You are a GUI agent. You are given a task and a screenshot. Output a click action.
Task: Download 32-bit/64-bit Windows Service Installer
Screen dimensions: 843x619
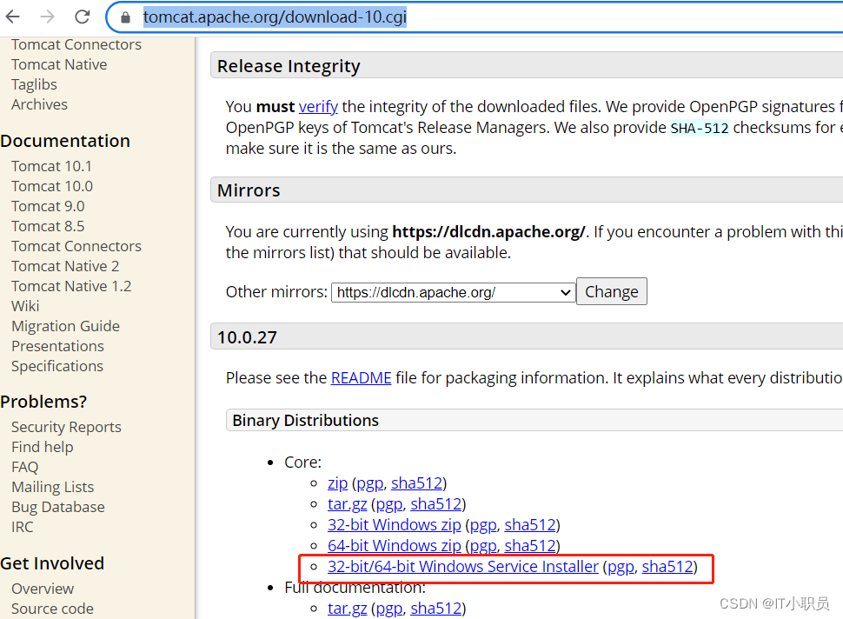tap(463, 566)
